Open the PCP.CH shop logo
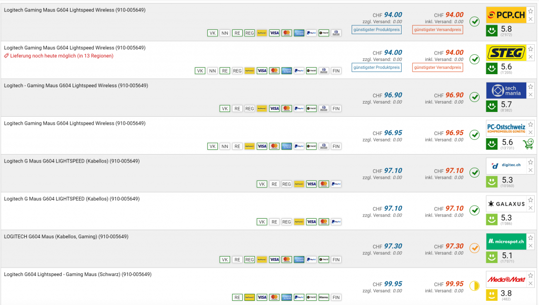539x305 pixels. [506, 15]
